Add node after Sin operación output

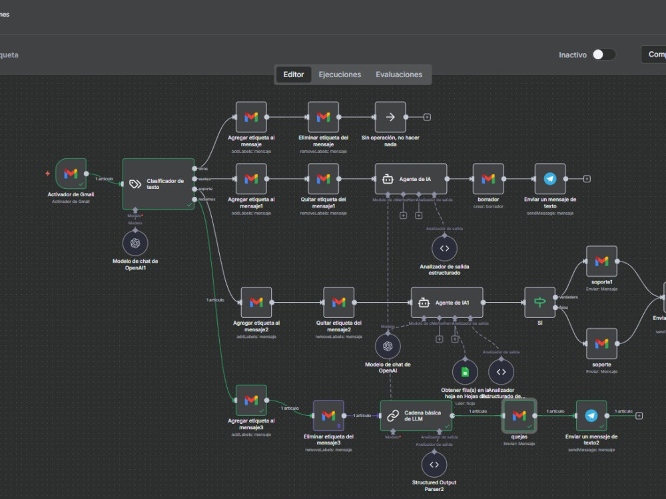(x=428, y=117)
